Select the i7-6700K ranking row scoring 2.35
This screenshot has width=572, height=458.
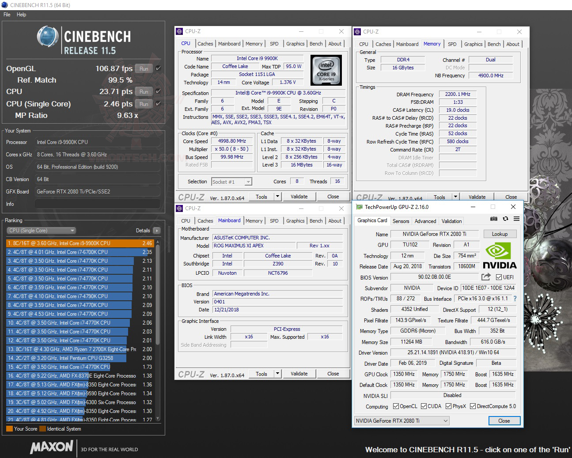pos(80,252)
